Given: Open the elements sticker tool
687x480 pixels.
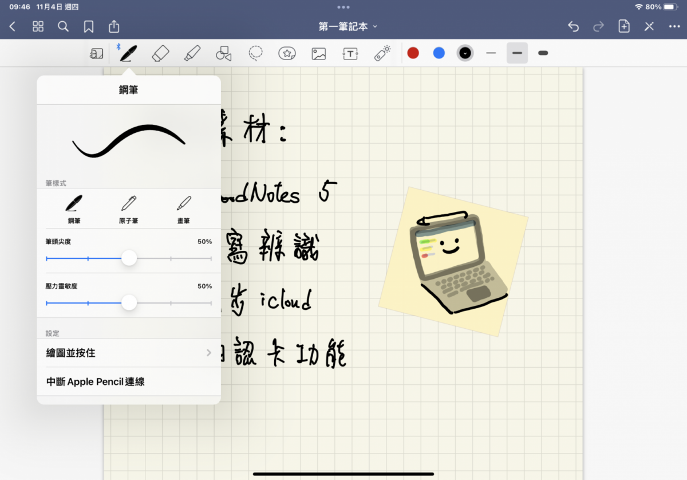Looking at the screenshot, I should pyautogui.click(x=287, y=53).
